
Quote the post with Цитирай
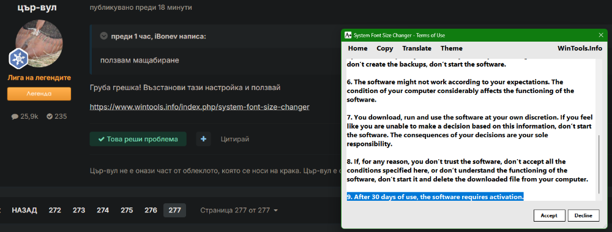[235, 139]
